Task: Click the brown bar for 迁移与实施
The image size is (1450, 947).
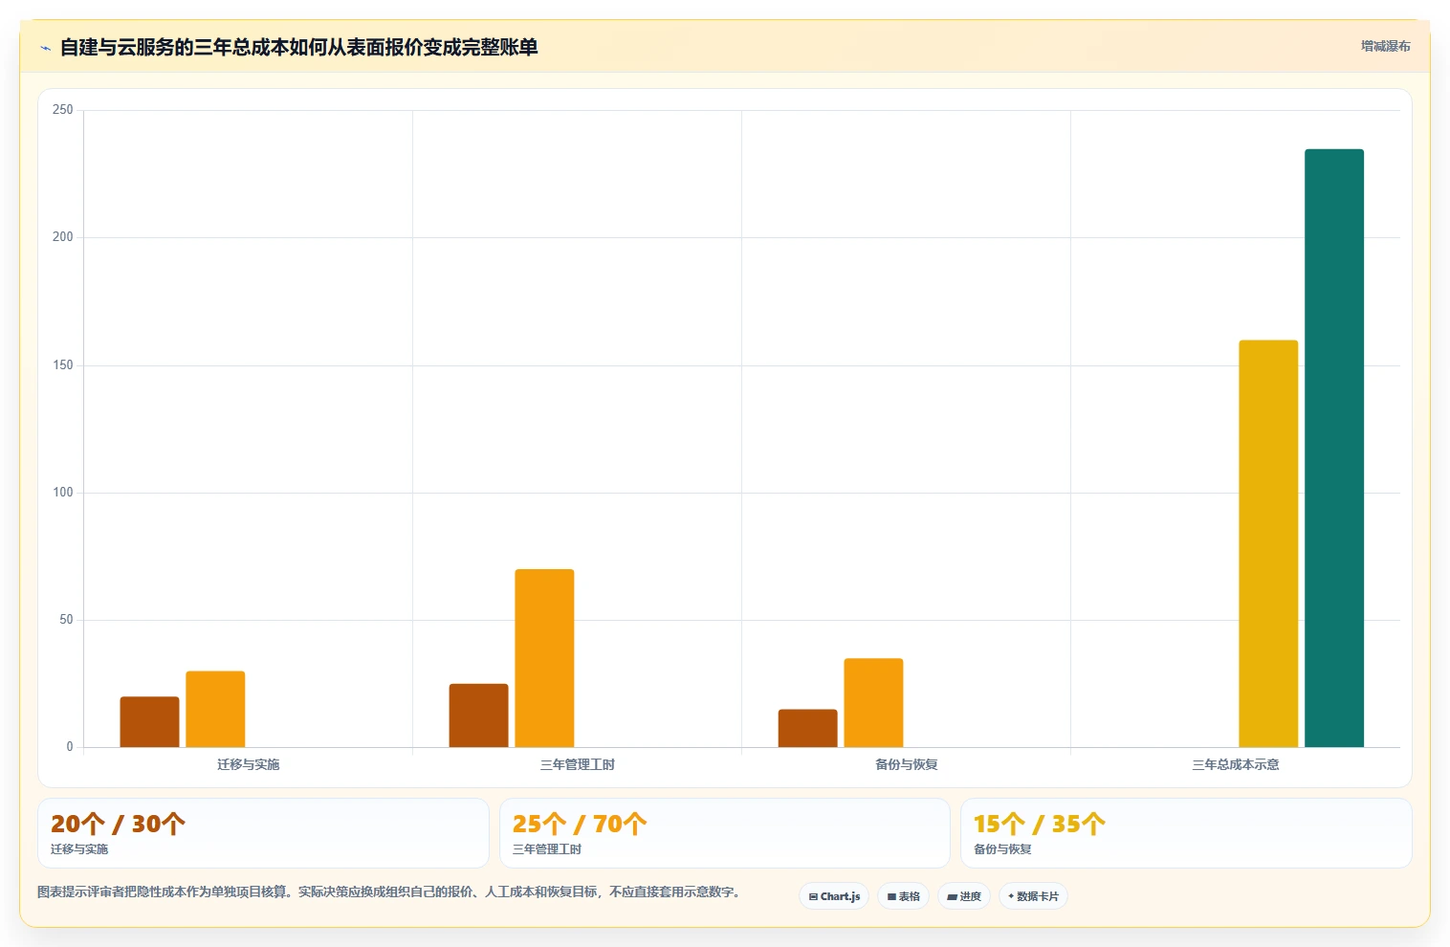Action: click(149, 722)
